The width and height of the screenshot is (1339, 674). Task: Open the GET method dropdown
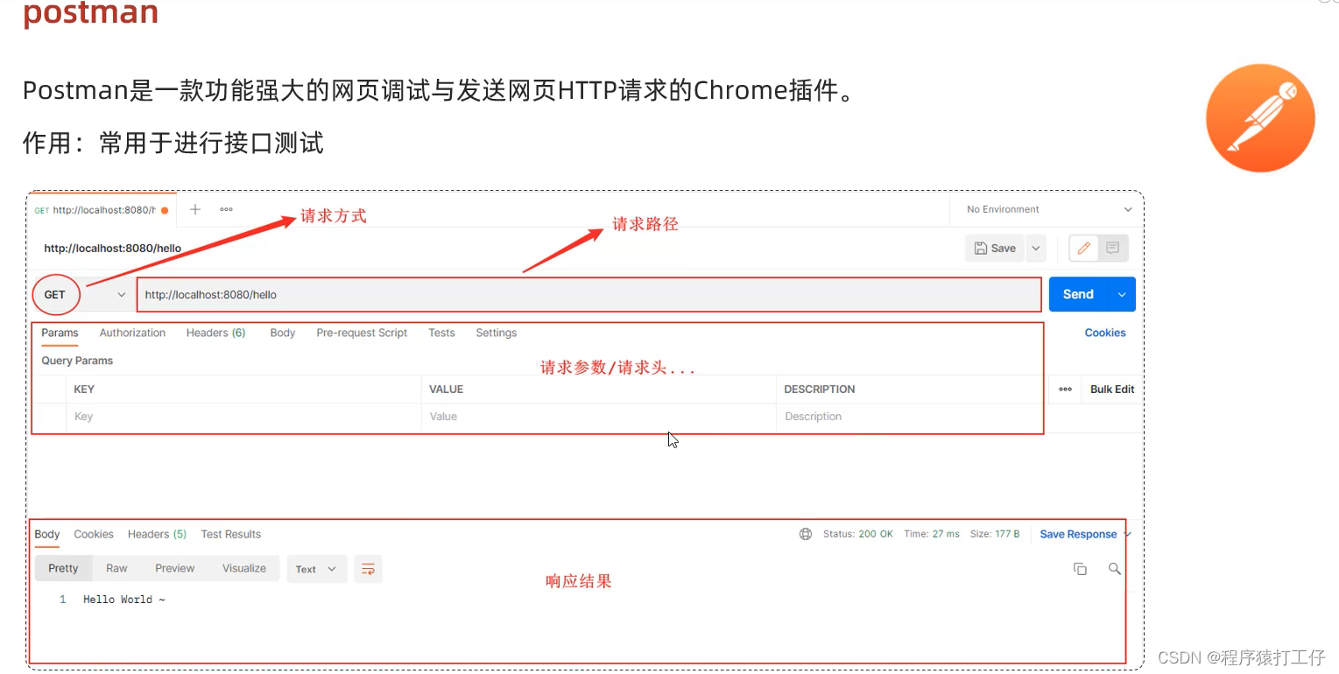click(122, 295)
